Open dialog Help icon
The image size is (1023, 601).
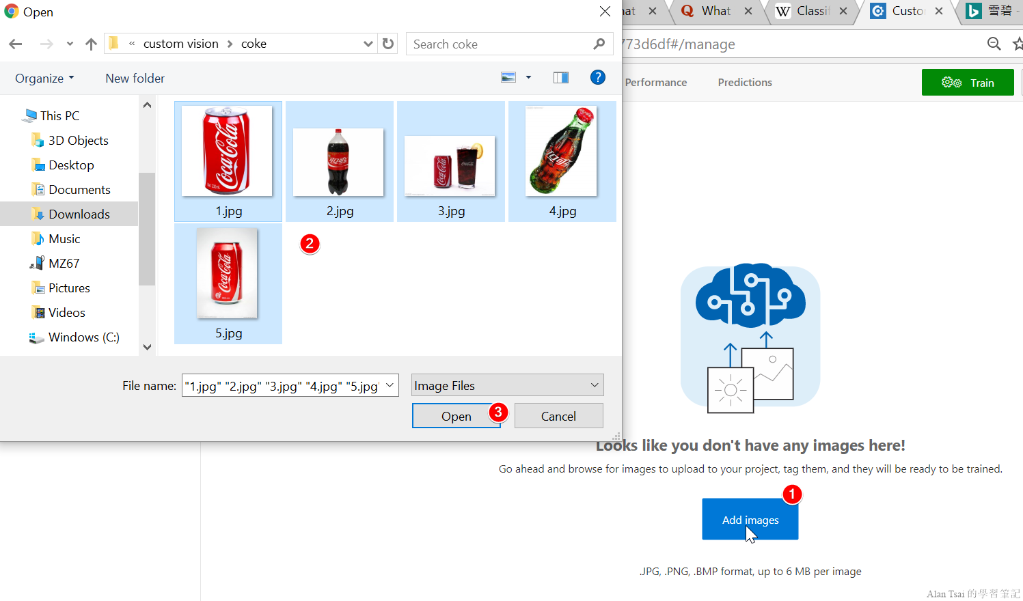click(x=598, y=77)
